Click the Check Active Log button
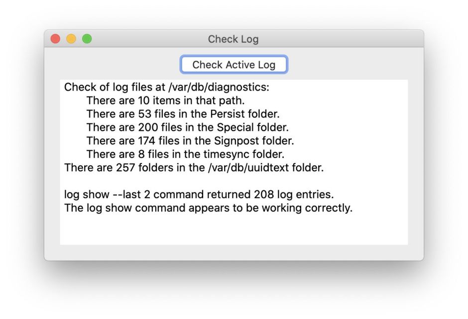This screenshot has width=468, height=319. [234, 65]
